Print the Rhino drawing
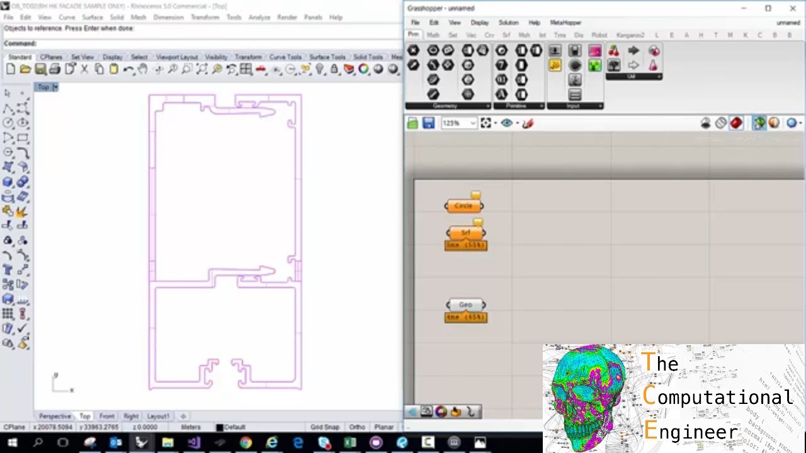This screenshot has height=453, width=806. (55, 69)
